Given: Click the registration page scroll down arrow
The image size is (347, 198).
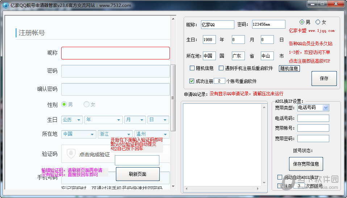Looking at the screenshot, I should coord(173,186).
